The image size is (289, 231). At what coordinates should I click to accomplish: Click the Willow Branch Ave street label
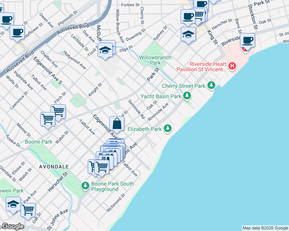pyautogui.click(x=120, y=26)
